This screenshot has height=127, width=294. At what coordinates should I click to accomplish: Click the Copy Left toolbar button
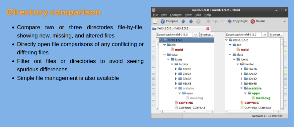click(215, 21)
